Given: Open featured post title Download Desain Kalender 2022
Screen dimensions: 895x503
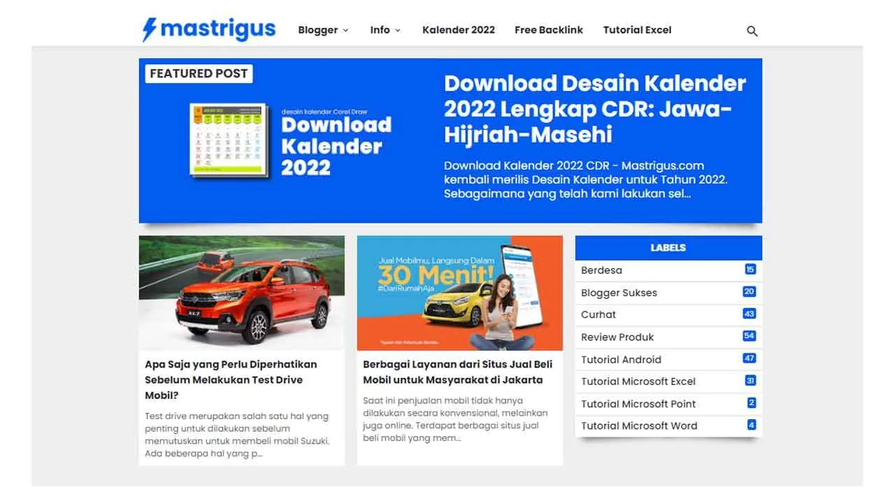Looking at the screenshot, I should [x=595, y=108].
